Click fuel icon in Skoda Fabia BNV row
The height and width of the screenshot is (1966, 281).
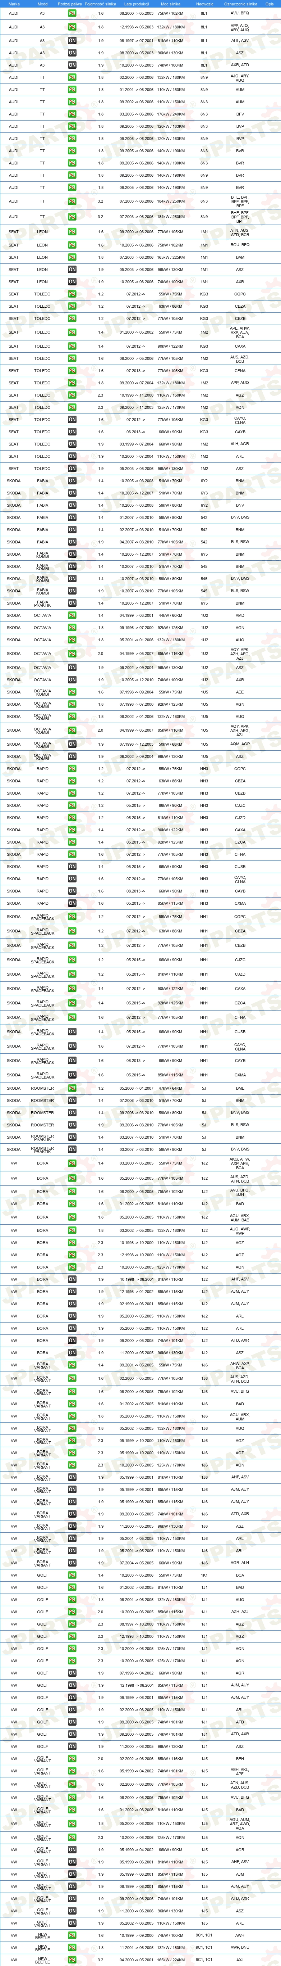point(72,505)
